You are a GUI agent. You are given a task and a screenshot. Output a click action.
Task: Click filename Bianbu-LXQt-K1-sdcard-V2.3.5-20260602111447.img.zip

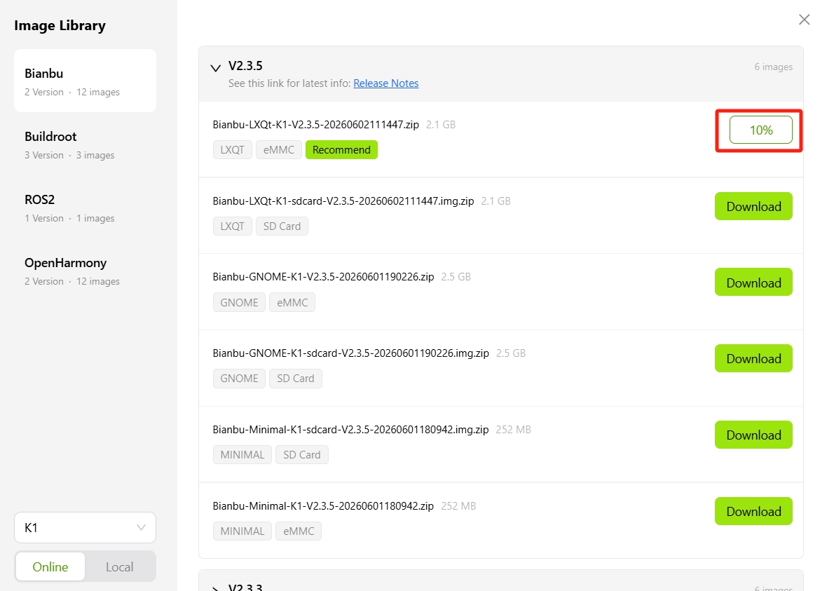tap(343, 201)
